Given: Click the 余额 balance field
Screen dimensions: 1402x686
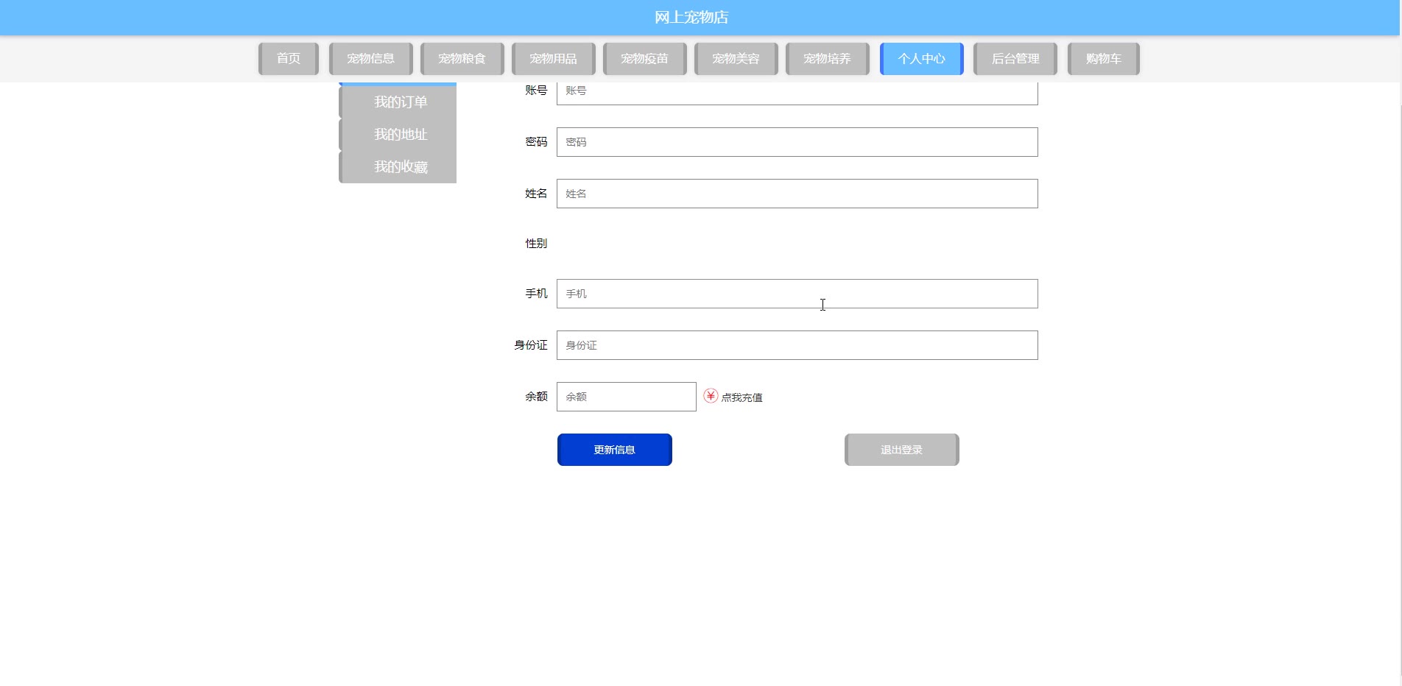Looking at the screenshot, I should click(627, 397).
